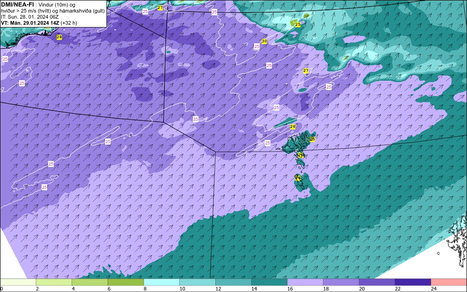Click the dark teal 14–16 legend swatch
The image size is (467, 292).
[x=269, y=282]
